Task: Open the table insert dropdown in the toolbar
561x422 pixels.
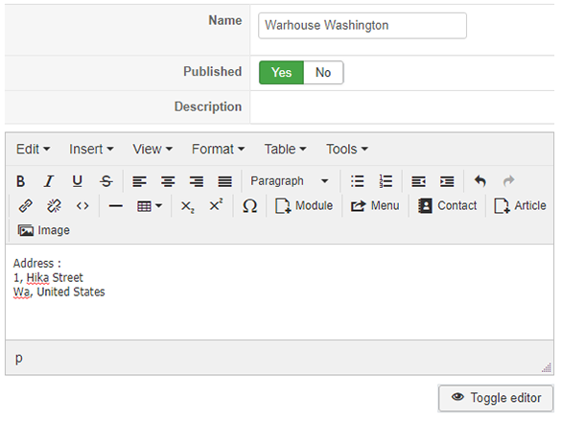Action: tap(150, 206)
